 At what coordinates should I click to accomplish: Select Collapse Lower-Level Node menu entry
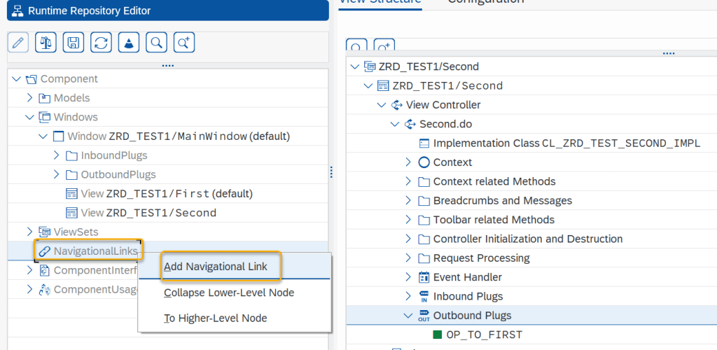(x=228, y=293)
